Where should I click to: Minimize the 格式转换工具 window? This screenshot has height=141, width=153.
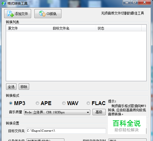127,2
